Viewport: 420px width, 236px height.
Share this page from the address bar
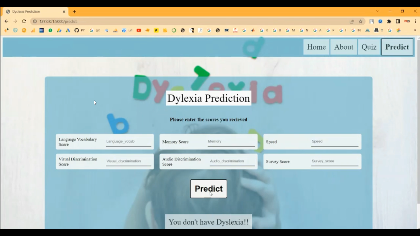coord(352,21)
